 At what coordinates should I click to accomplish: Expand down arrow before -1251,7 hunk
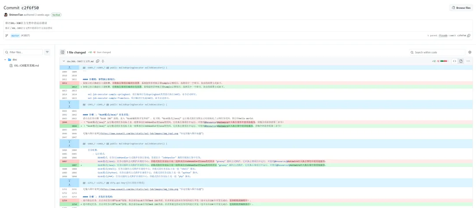pos(69,181)
